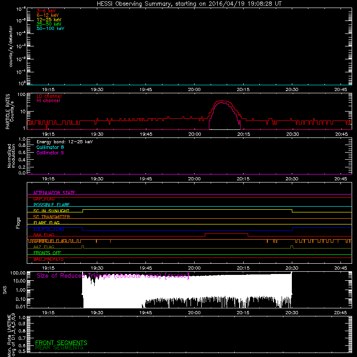Select the POSSIBLE_FLARE flag label
The width and height of the screenshot is (357, 357).
point(51,205)
